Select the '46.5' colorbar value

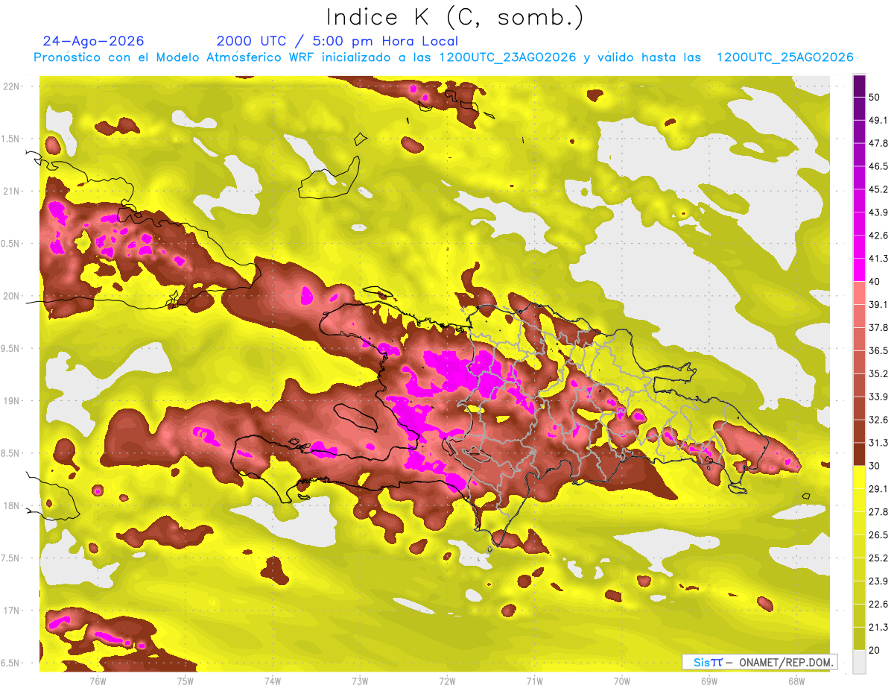click(x=878, y=167)
